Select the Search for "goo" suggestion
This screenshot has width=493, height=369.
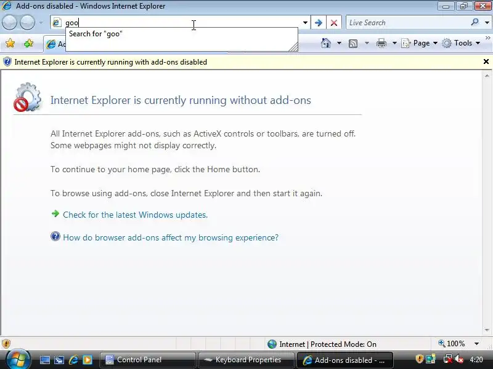click(96, 34)
